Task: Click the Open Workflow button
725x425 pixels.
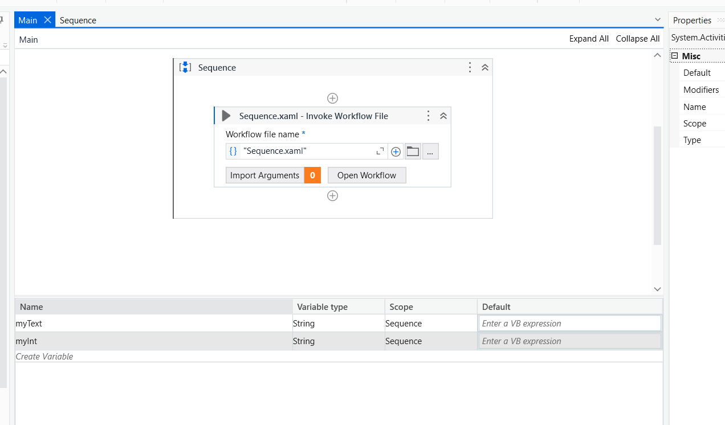Action: pos(366,175)
